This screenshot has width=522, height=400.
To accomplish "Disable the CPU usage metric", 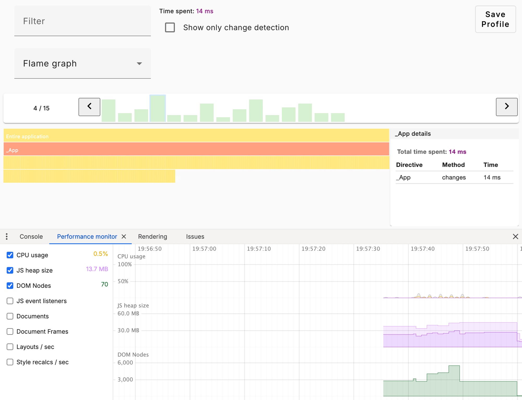I will coord(10,255).
